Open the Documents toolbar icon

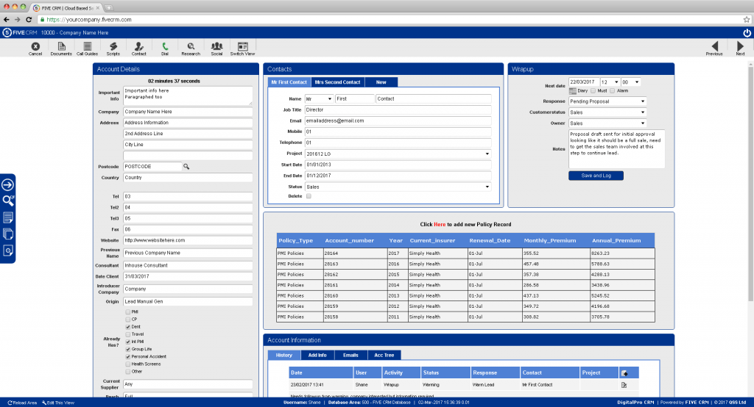coord(61,48)
